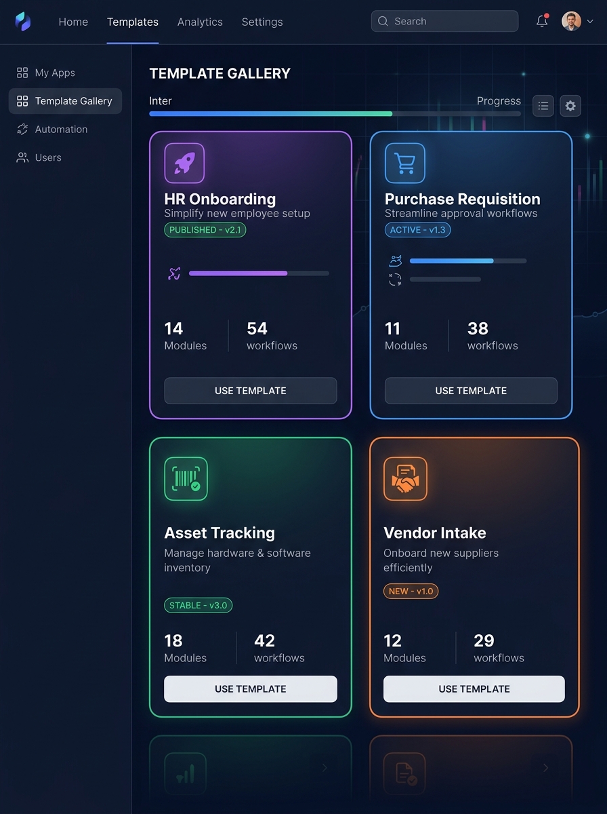Screen dimensions: 607x814
Task: Click the Template Gallery grid icon
Action: (x=22, y=101)
